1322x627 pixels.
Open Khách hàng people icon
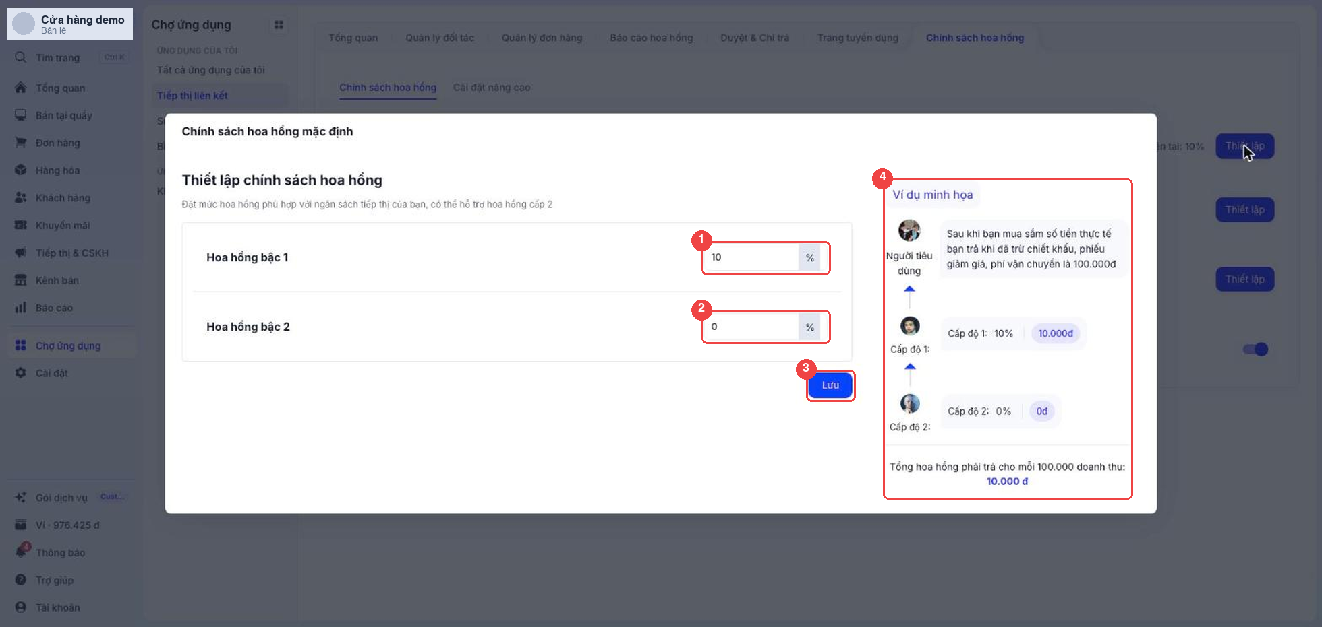(21, 198)
